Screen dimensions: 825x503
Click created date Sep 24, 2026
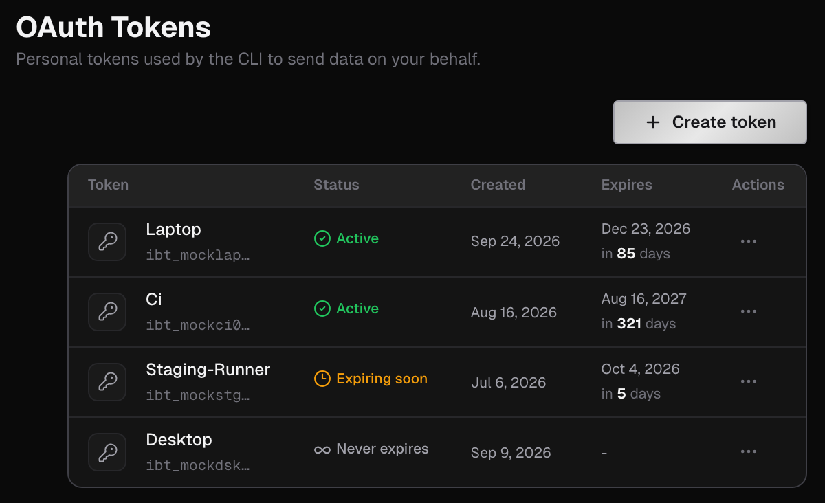click(515, 241)
